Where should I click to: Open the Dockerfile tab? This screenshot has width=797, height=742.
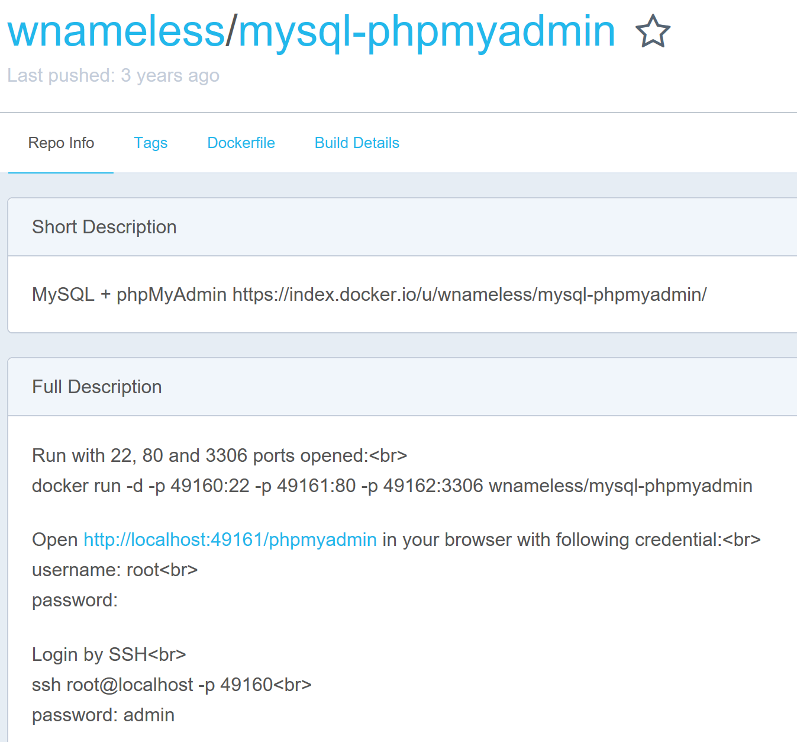coord(241,143)
